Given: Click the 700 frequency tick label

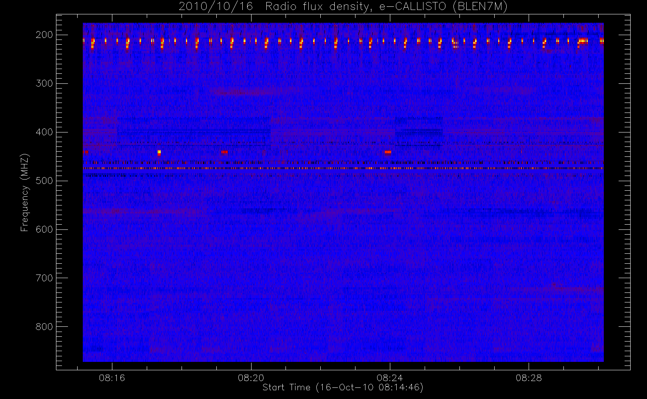Looking at the screenshot, I should pyautogui.click(x=44, y=278).
